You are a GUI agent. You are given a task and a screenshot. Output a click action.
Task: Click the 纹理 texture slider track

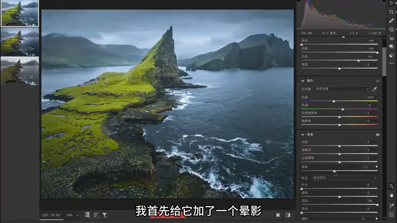(x=340, y=146)
